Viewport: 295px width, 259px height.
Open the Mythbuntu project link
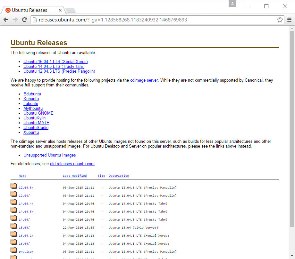pyautogui.click(x=33, y=109)
